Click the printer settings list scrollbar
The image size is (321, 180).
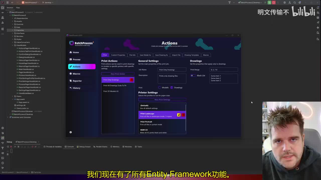(x=186, y=117)
